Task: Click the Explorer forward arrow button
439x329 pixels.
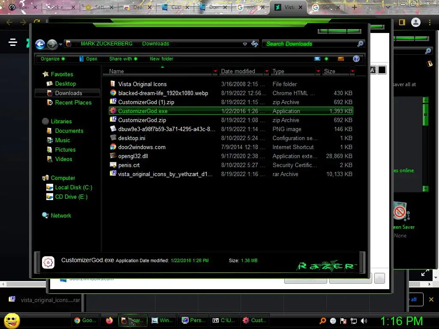Action: click(52, 44)
